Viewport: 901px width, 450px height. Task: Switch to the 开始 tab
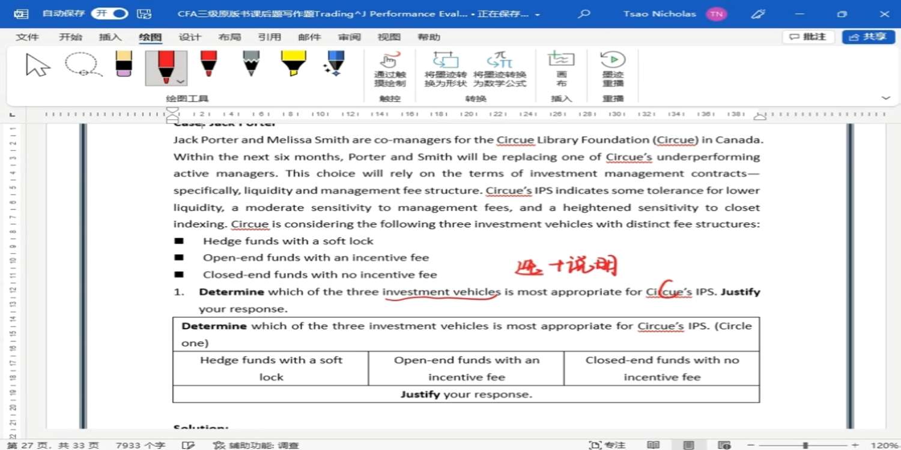(x=70, y=37)
